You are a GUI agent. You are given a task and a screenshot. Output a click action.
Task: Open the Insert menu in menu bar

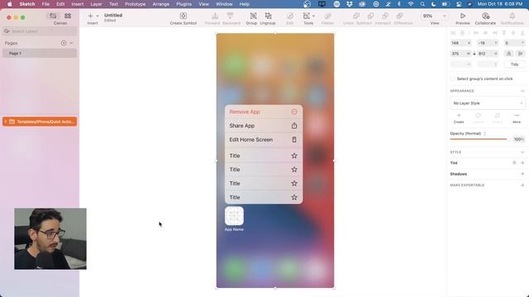pyautogui.click(x=78, y=4)
